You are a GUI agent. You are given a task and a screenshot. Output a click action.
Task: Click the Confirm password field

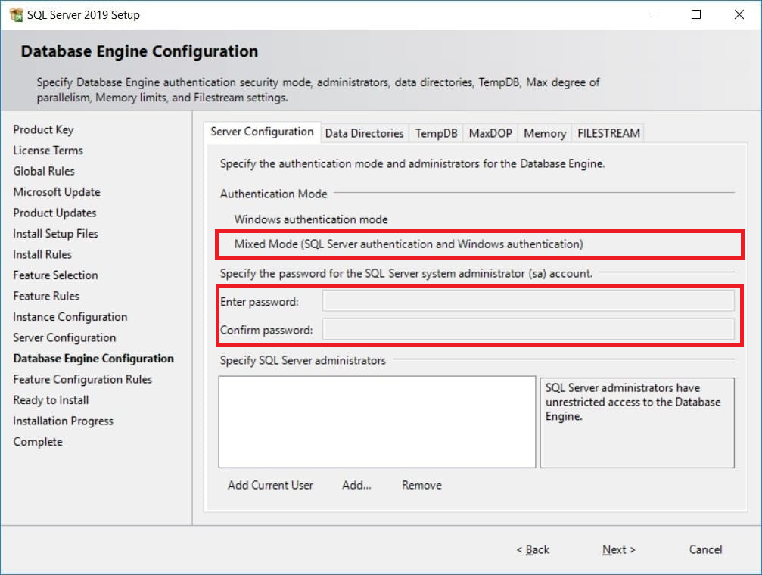527,329
